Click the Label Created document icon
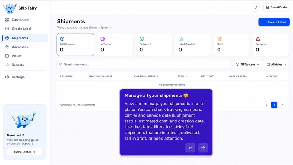This screenshot has height=165, width=293. pos(181,39)
